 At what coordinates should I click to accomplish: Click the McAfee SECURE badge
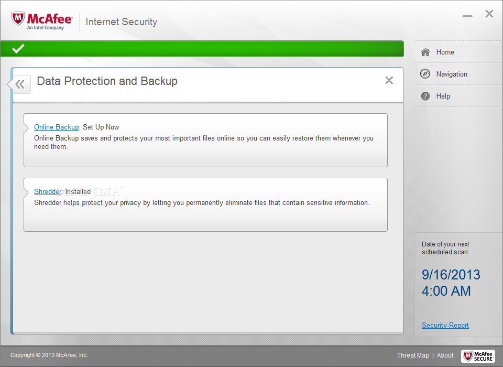pyautogui.click(x=478, y=356)
